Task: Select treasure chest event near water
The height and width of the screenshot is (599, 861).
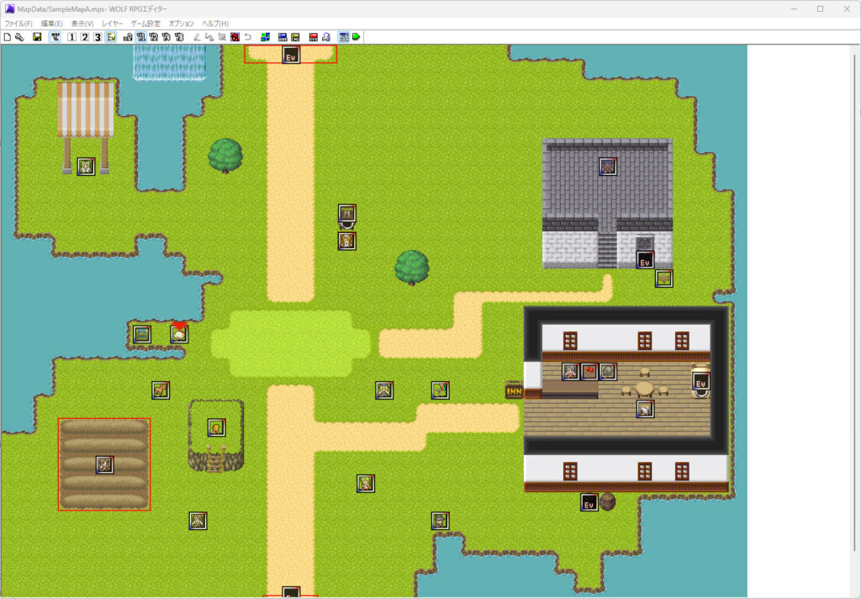Action: [141, 334]
